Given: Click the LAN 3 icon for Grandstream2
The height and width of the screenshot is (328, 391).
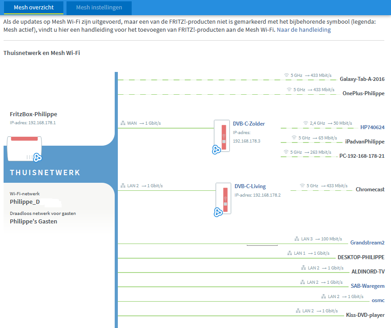Looking at the screenshot, I should [297, 239].
